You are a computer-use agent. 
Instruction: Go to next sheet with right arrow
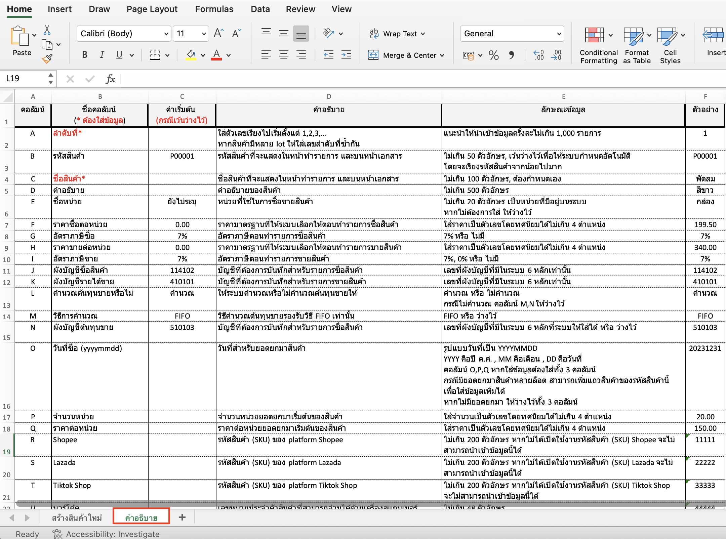[27, 517]
